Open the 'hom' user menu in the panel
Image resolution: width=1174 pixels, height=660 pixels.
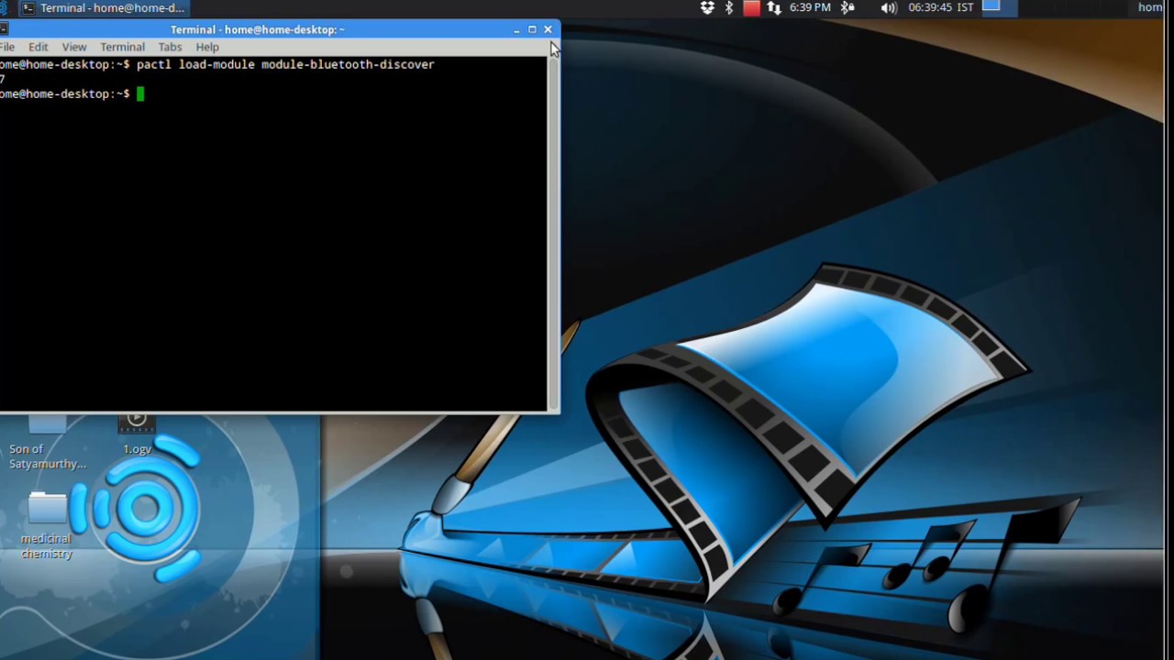(x=1151, y=7)
